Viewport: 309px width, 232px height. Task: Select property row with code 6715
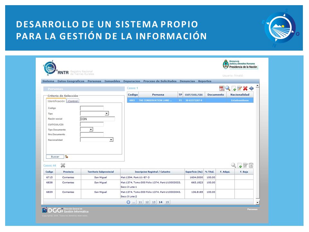148,177
